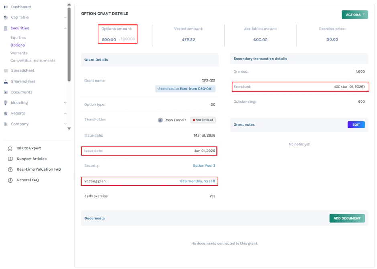Viewport: 377px width, 269px height.
Task: Expand the Cap Table submenu chevron
Action: tap(65, 18)
